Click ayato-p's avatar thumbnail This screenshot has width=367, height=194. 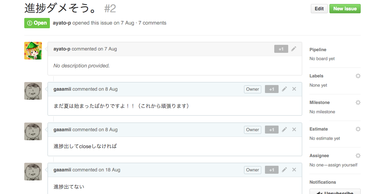tap(33, 51)
